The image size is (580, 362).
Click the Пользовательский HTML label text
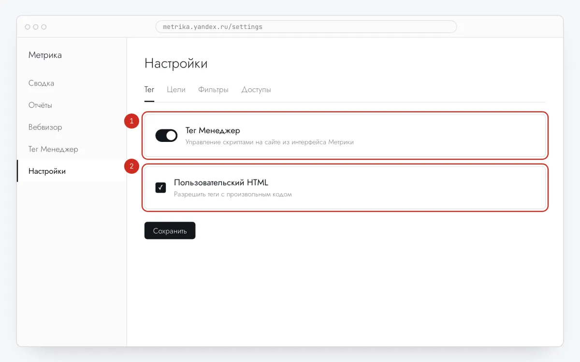221,183
